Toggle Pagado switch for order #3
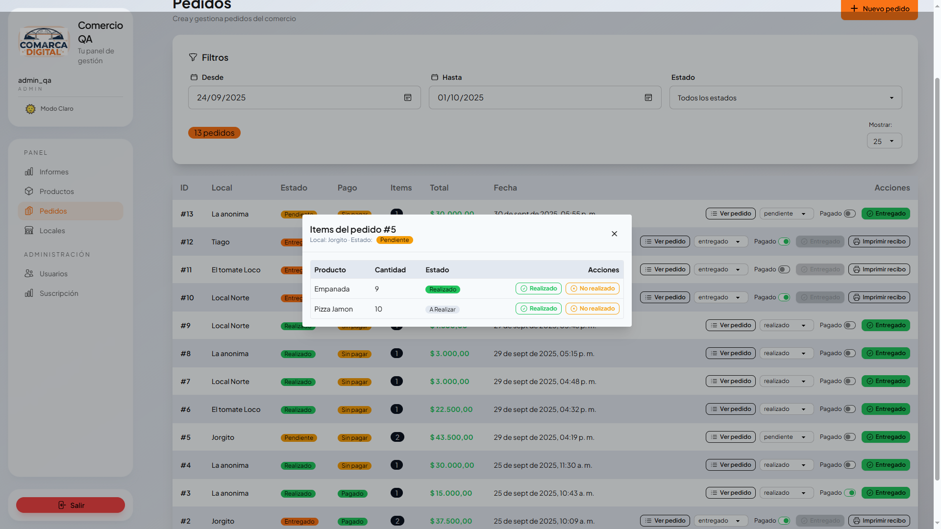Image resolution: width=941 pixels, height=529 pixels. pyautogui.click(x=849, y=493)
